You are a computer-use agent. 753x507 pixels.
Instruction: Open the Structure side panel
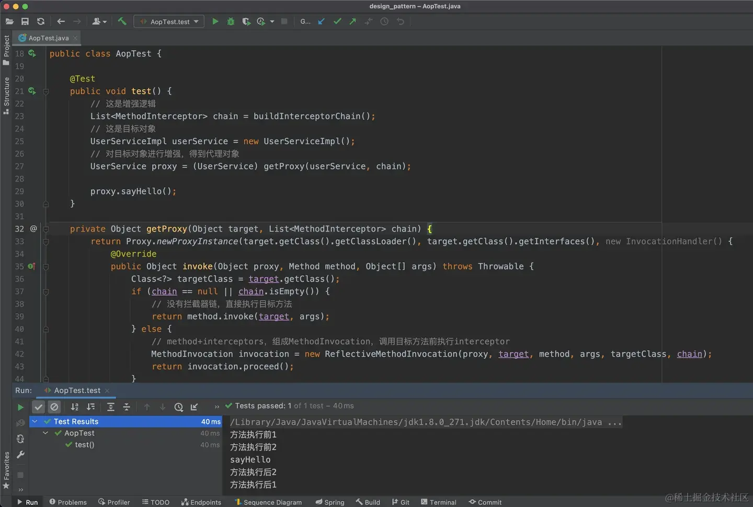point(6,96)
